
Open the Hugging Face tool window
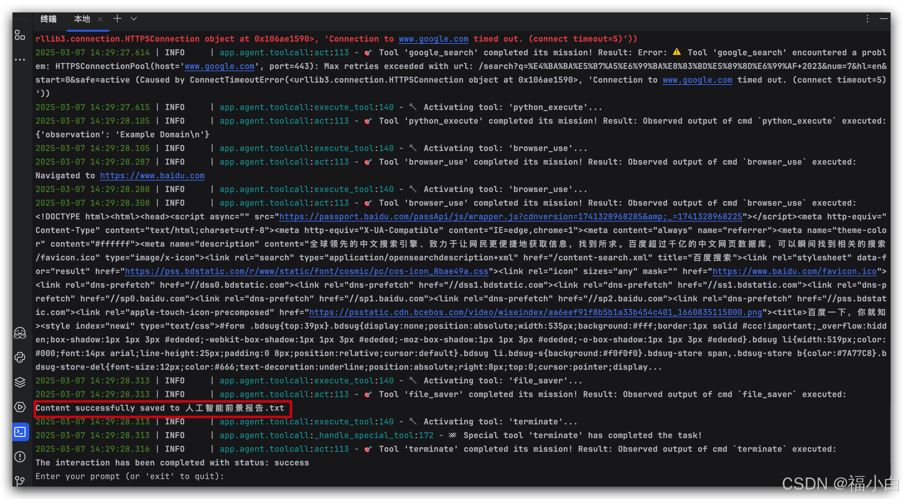[x=20, y=333]
